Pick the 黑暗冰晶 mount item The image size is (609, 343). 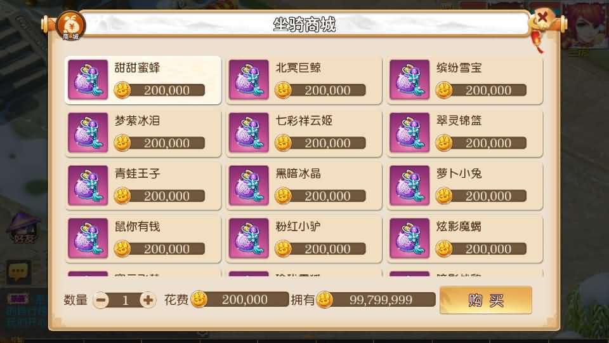[304, 185]
